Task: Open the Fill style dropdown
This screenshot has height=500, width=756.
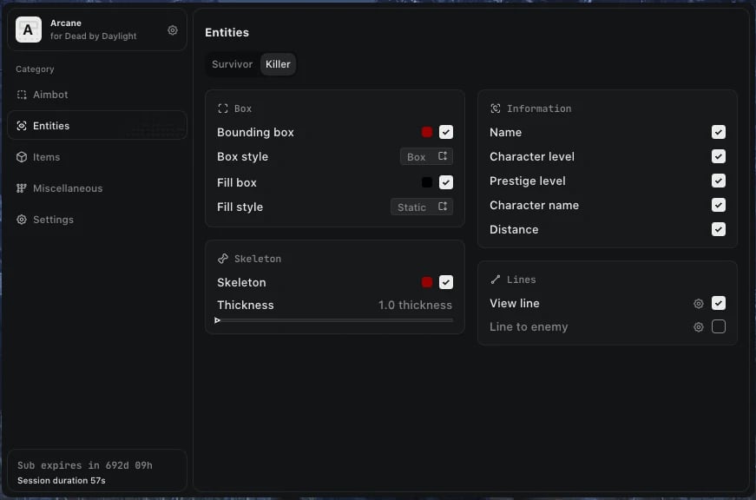Action: (421, 207)
